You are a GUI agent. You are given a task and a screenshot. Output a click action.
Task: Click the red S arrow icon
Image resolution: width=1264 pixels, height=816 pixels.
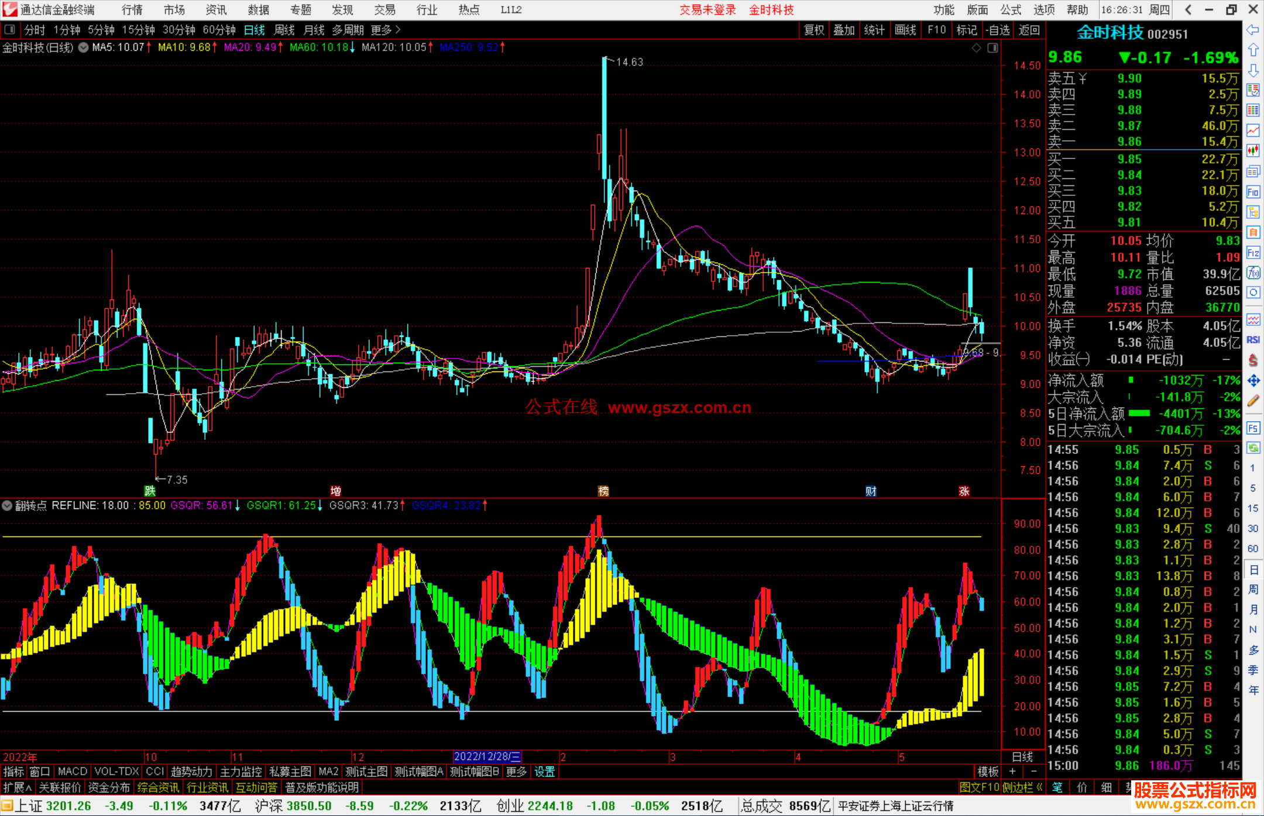[x=1253, y=360]
